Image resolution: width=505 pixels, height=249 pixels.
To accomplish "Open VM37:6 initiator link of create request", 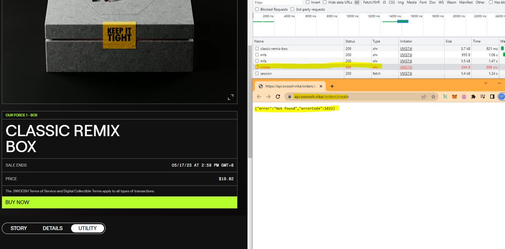I will pyautogui.click(x=406, y=67).
